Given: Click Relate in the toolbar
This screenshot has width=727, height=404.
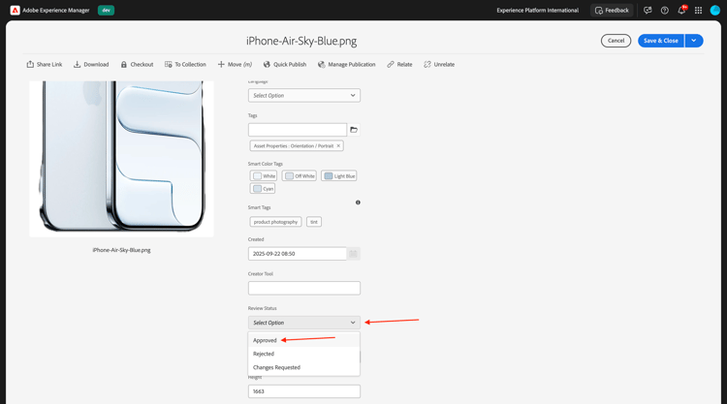Looking at the screenshot, I should (399, 64).
